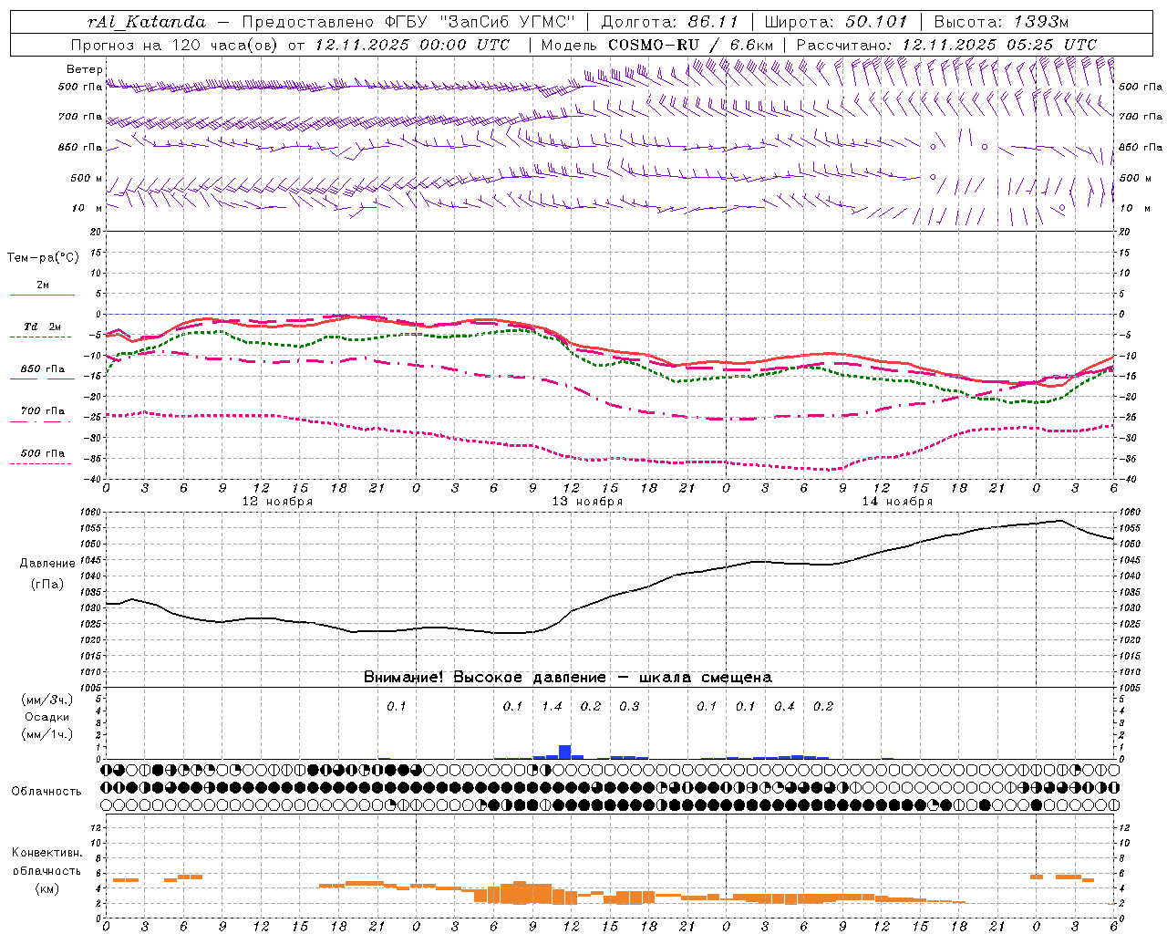The image size is (1167, 934).
Task: Click the Модель COSMO-RU / 6.6км label
Action: (657, 45)
